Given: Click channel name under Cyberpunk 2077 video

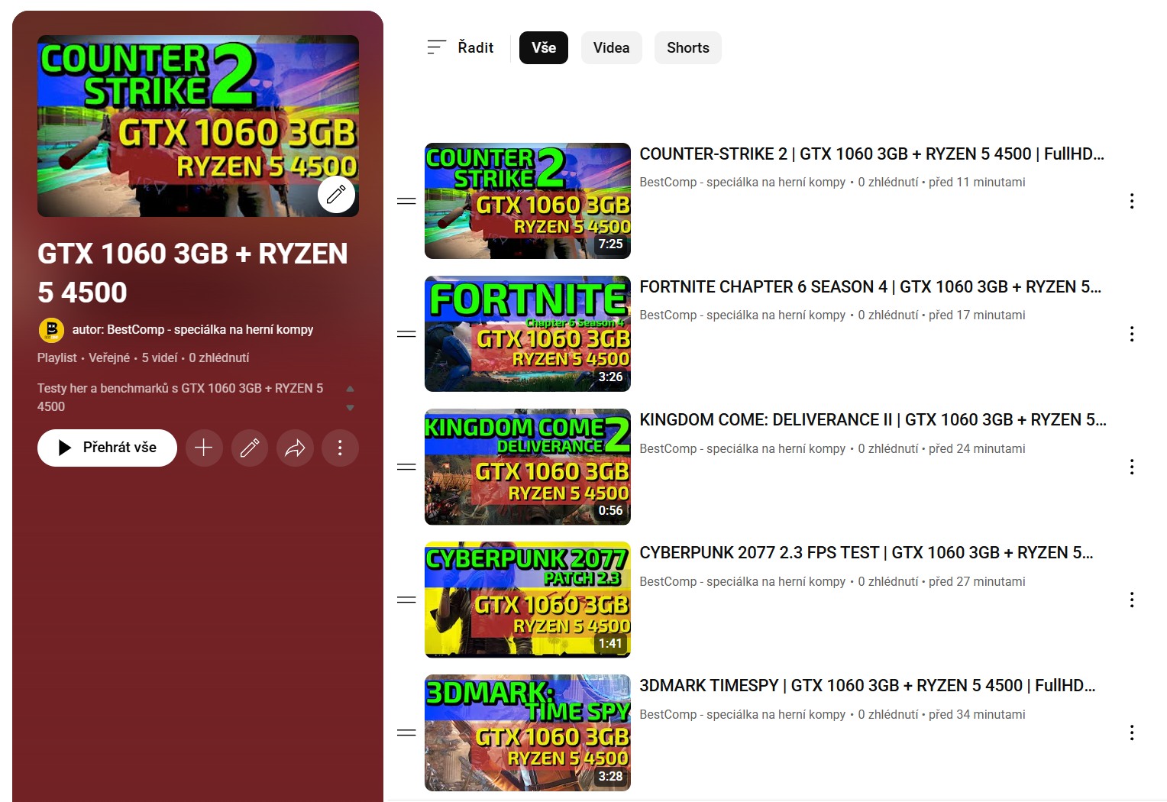Looking at the screenshot, I should 742,582.
